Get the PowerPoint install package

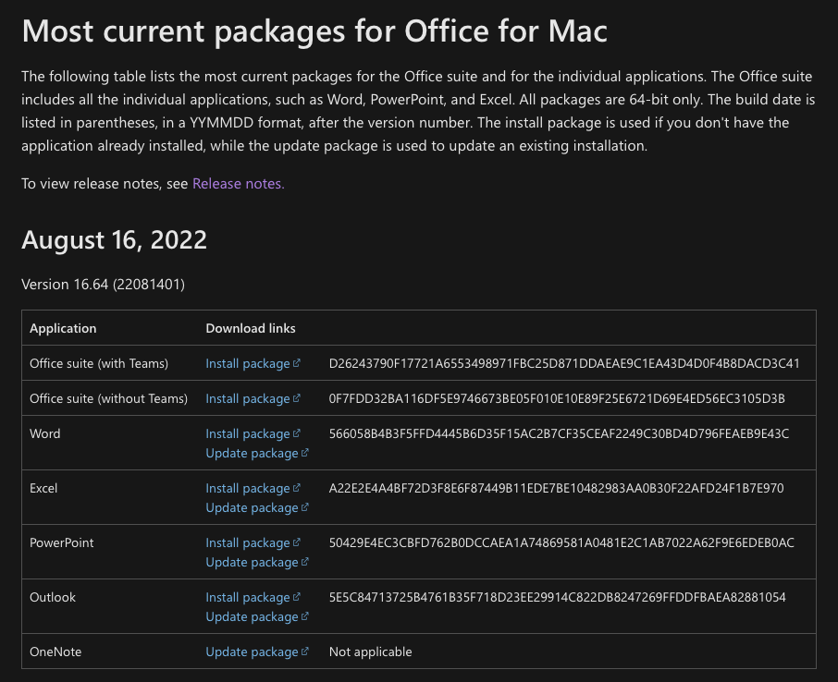253,543
